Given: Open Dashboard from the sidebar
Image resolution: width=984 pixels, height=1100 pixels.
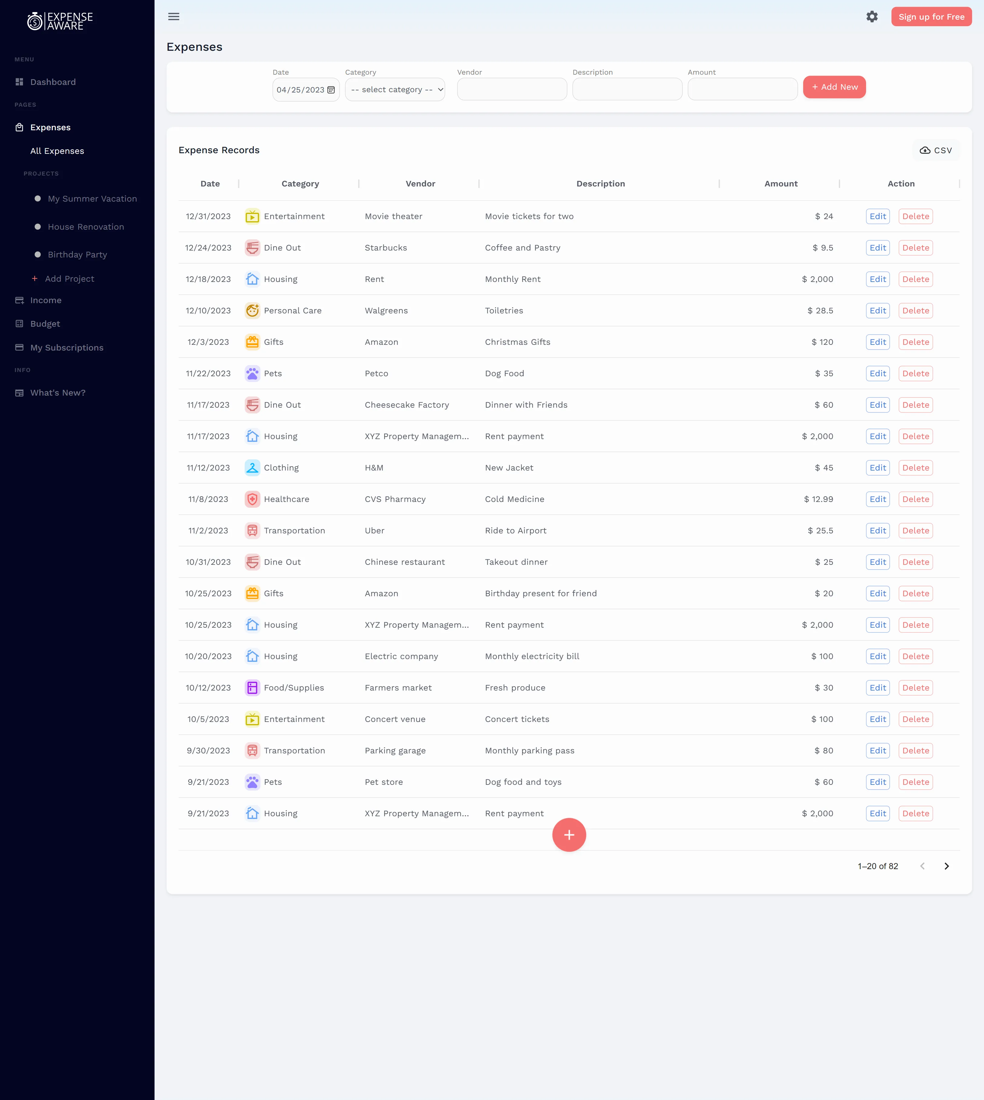Looking at the screenshot, I should [52, 82].
